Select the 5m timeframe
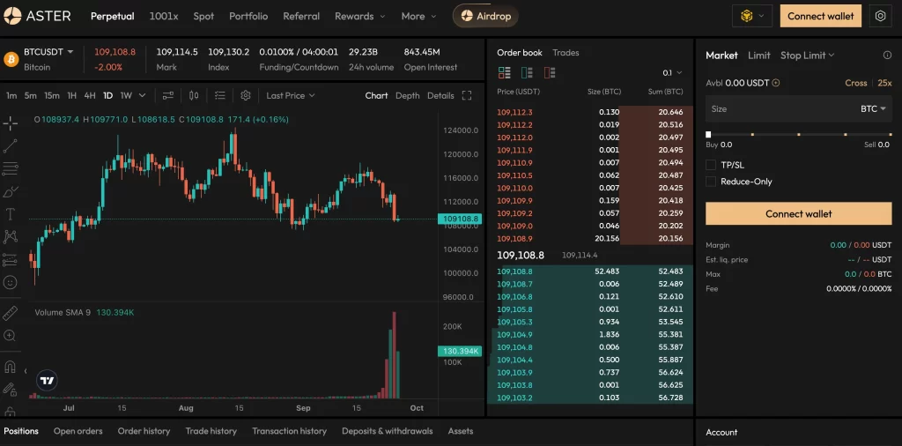 pos(31,95)
